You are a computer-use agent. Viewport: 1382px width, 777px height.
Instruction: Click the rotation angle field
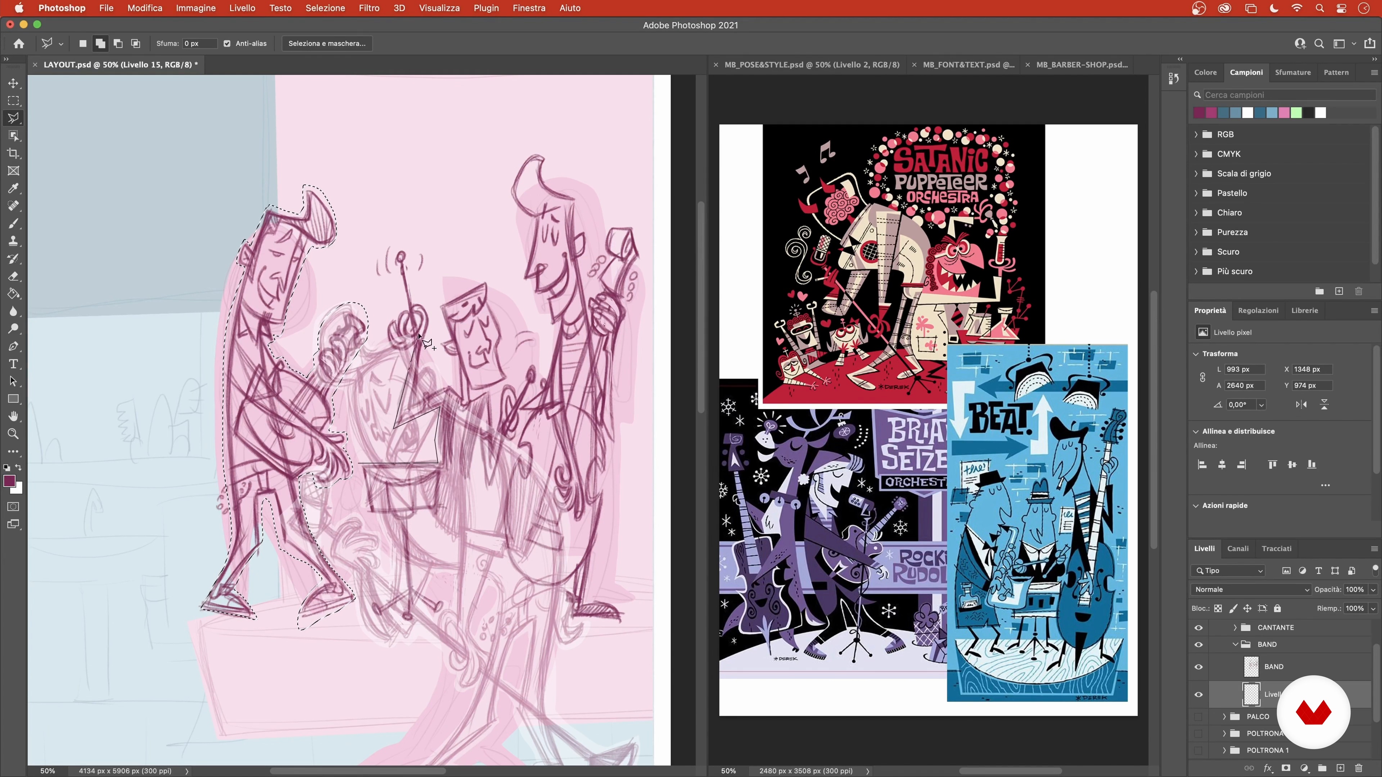click(x=1241, y=405)
